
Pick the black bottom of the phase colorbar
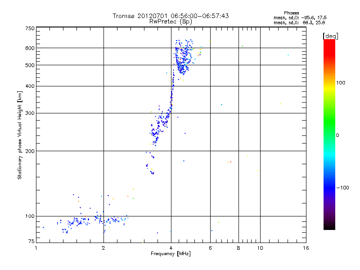[x=329, y=226]
